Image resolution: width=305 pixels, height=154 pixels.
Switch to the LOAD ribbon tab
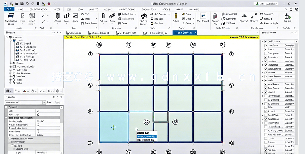[80, 9]
